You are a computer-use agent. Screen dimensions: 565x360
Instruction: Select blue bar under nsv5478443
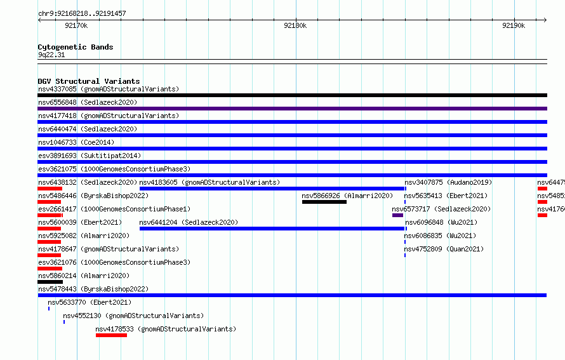(292, 295)
